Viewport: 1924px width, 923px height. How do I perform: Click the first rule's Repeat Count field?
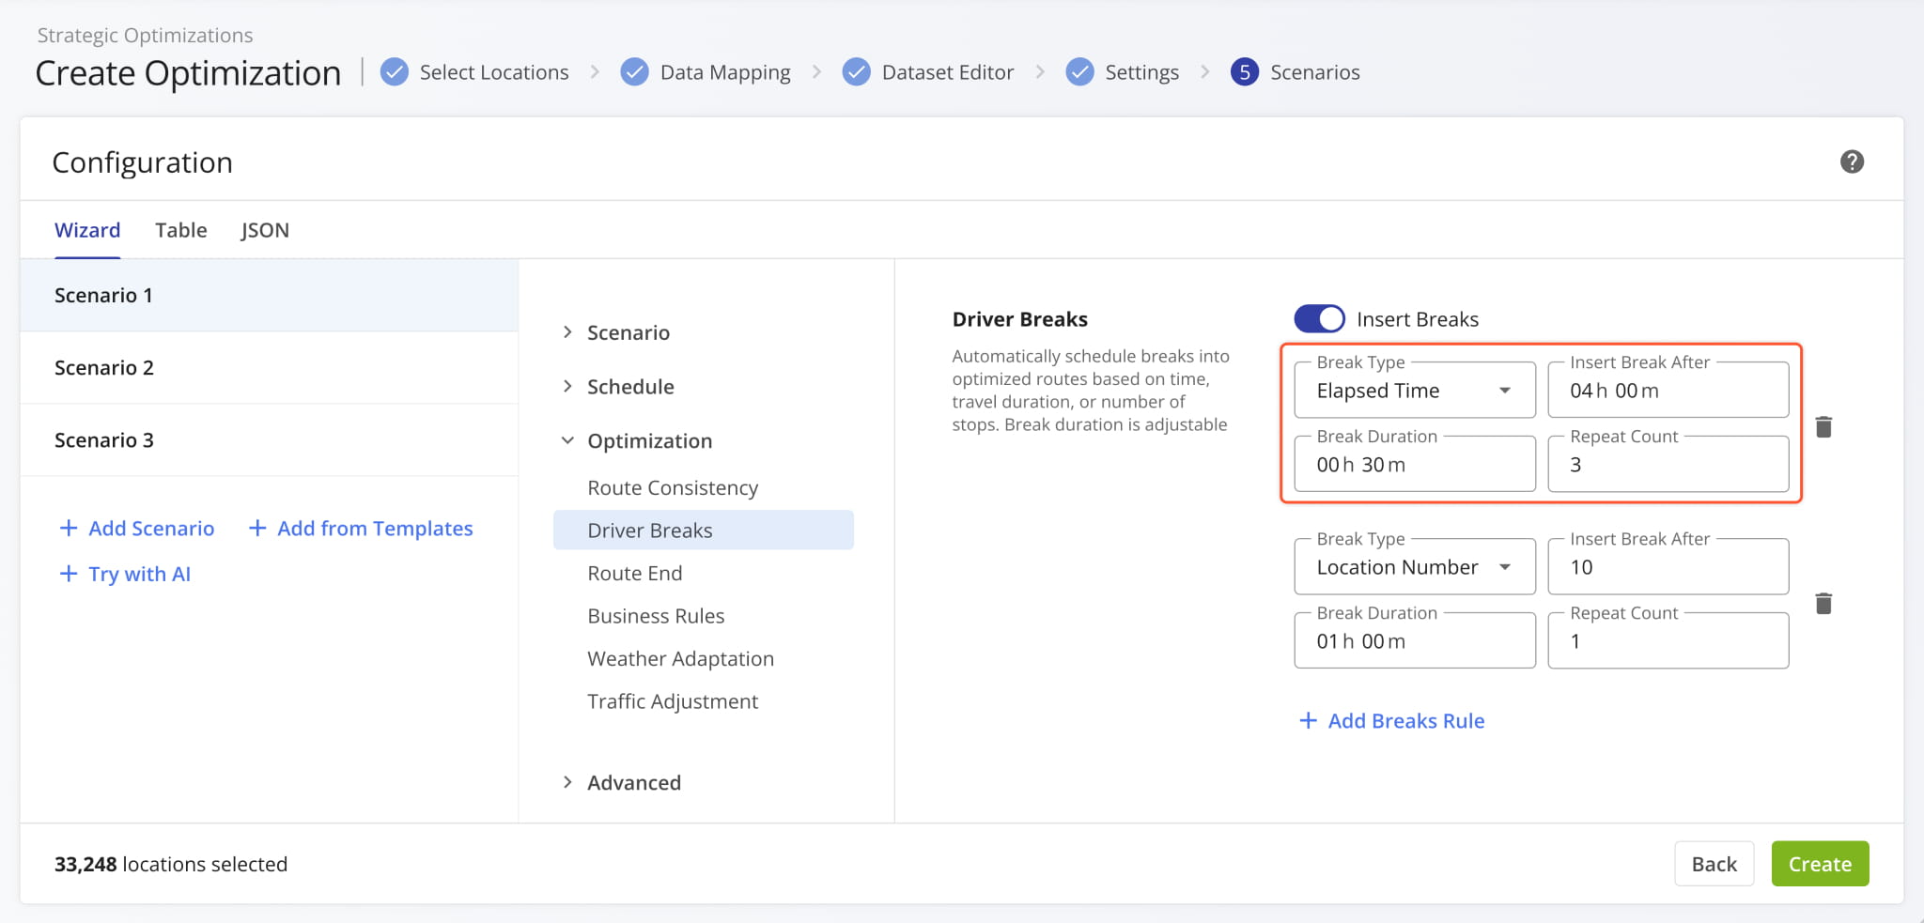point(1667,466)
